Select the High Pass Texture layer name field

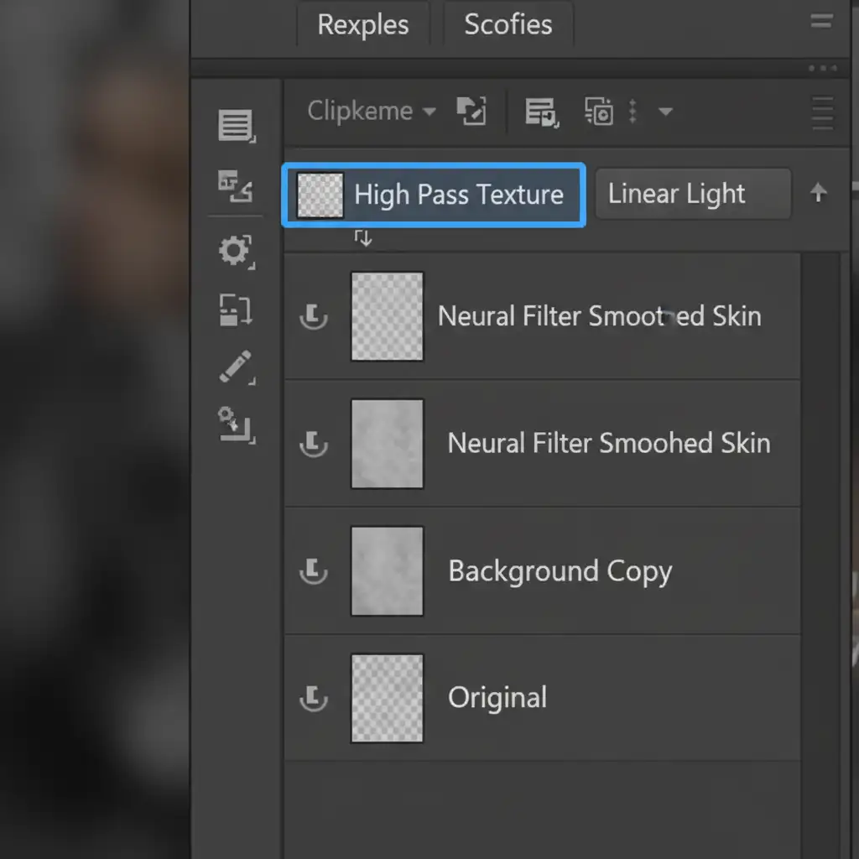point(458,195)
